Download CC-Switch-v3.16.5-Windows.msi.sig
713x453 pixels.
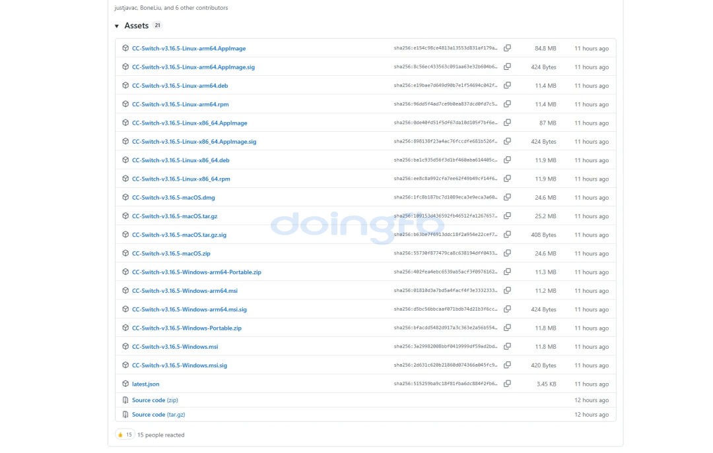(x=180, y=365)
